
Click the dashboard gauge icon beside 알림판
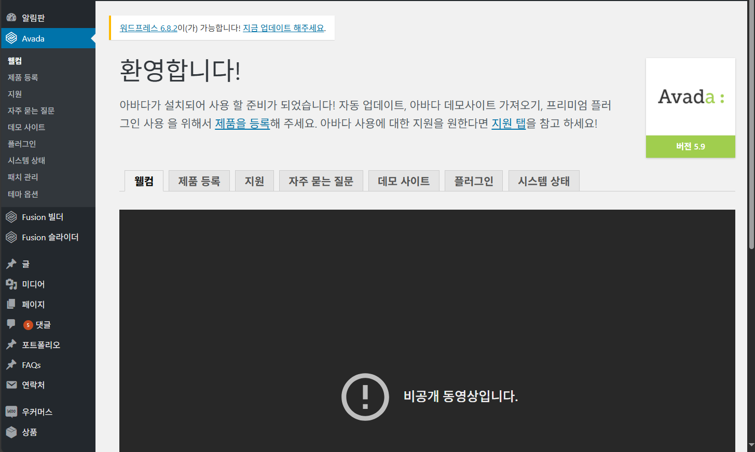coord(11,18)
